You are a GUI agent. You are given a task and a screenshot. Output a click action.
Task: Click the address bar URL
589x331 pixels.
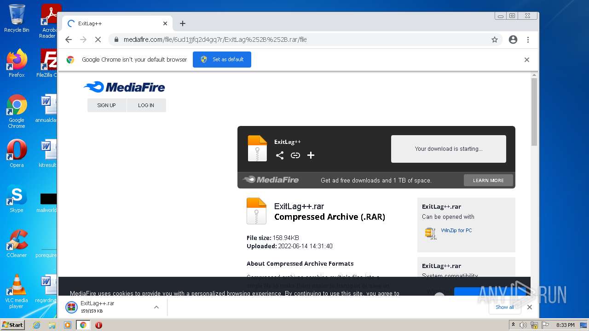[215, 40]
